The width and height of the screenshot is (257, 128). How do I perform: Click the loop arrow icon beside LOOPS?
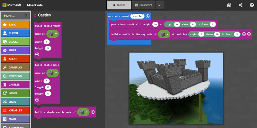click(5, 93)
